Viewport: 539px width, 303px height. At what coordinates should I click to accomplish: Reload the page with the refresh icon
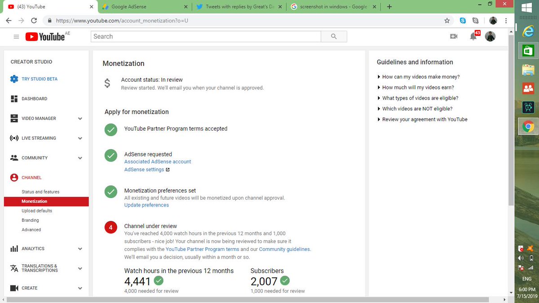click(x=34, y=21)
